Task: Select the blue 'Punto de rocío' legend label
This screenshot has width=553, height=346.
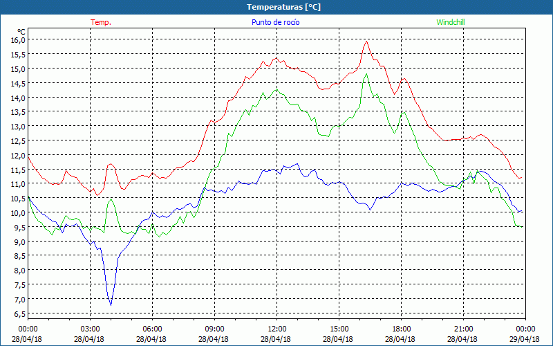Action: (x=275, y=22)
